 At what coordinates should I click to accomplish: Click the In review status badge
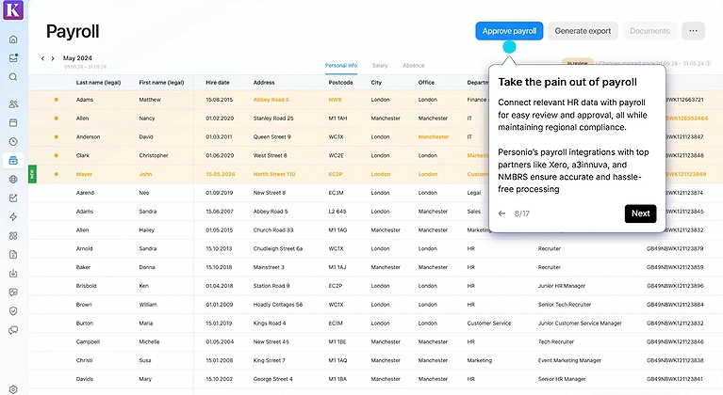click(577, 63)
